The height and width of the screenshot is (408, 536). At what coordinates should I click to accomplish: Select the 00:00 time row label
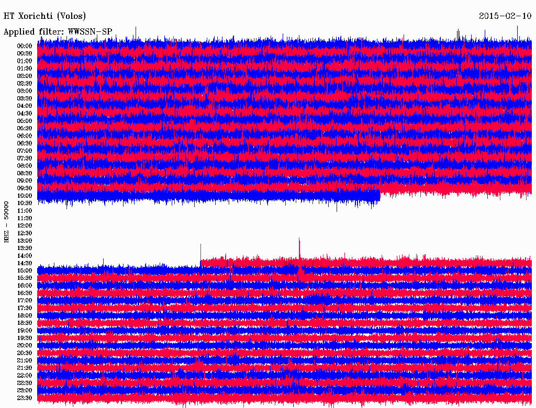(x=25, y=46)
